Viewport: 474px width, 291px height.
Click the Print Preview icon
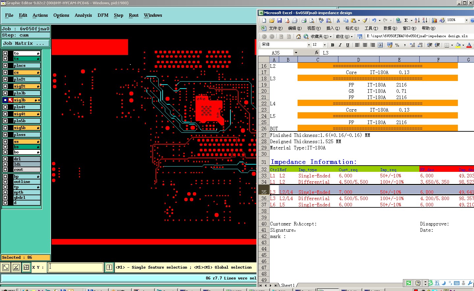[x=311, y=20]
